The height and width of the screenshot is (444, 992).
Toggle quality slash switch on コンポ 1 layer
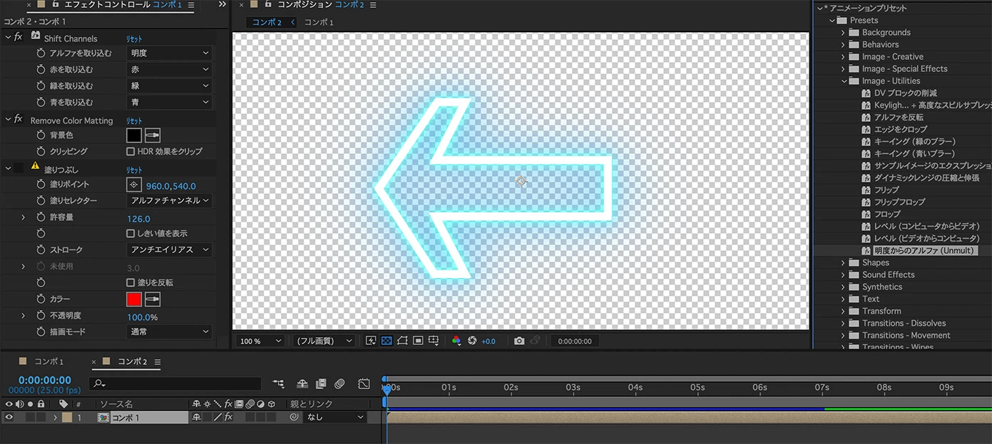(x=218, y=418)
